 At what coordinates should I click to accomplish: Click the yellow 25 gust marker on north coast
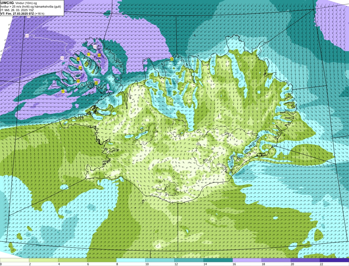(x=172, y=59)
